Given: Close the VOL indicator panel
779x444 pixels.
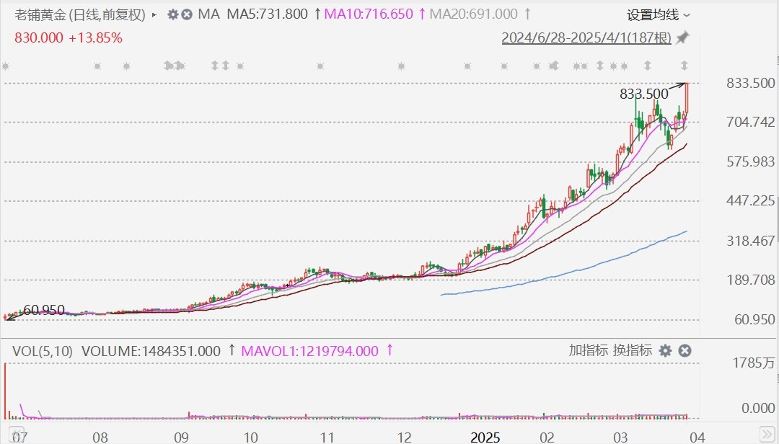Looking at the screenshot, I should 685,350.
